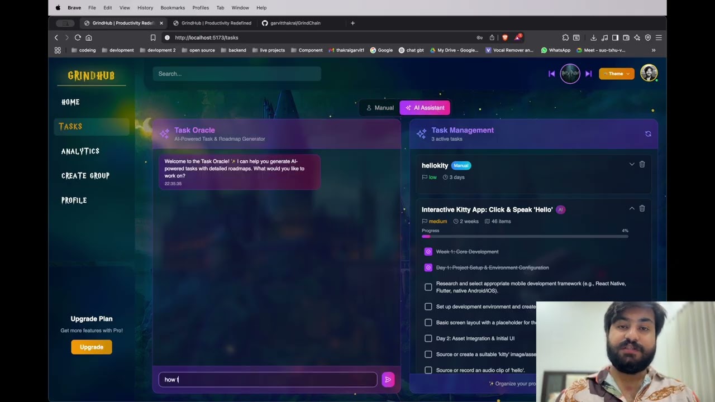The width and height of the screenshot is (715, 402).
Task: Check Source or record audio clip item
Action: pos(428,370)
